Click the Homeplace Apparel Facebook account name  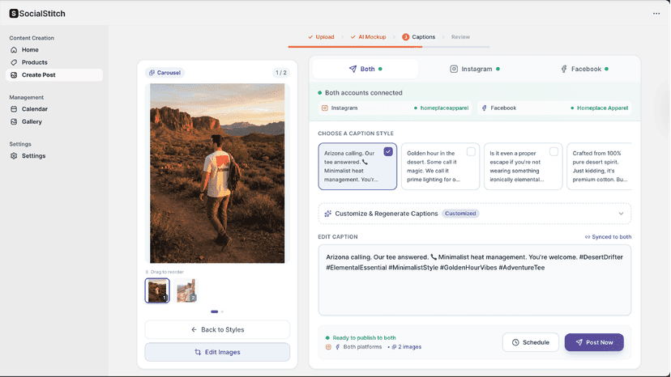point(602,108)
